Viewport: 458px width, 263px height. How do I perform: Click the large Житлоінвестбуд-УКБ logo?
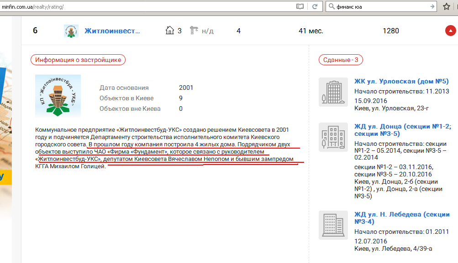pos(58,96)
